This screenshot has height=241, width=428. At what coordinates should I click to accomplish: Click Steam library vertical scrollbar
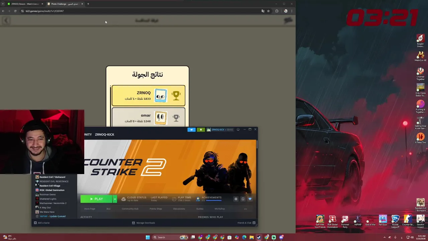pos(257,145)
